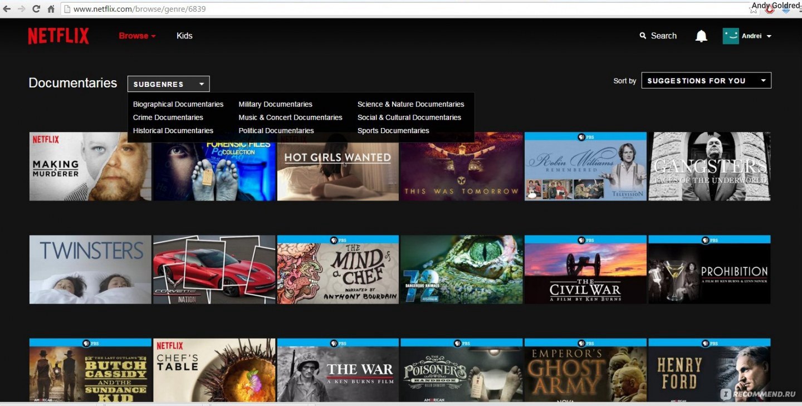Go to the Kids section

[x=184, y=36]
